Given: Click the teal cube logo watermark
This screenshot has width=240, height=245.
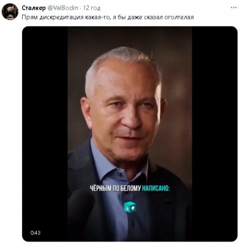Looking at the screenshot, I should click(x=130, y=207).
